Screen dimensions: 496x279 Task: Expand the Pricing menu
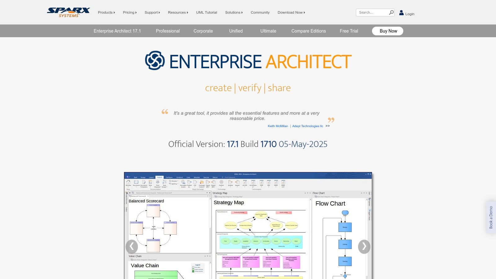[130, 12]
